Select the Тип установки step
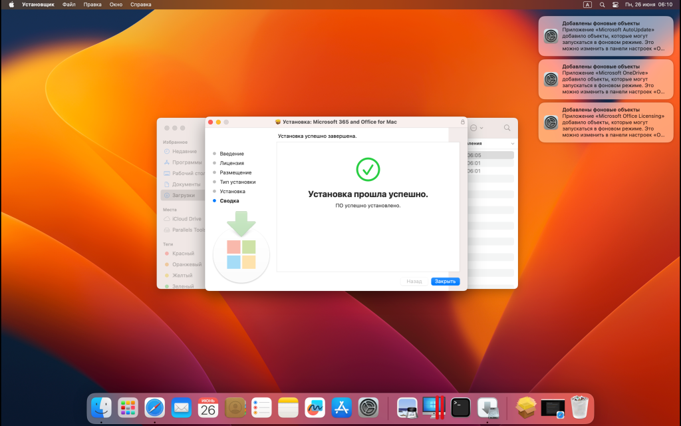 tap(237, 182)
